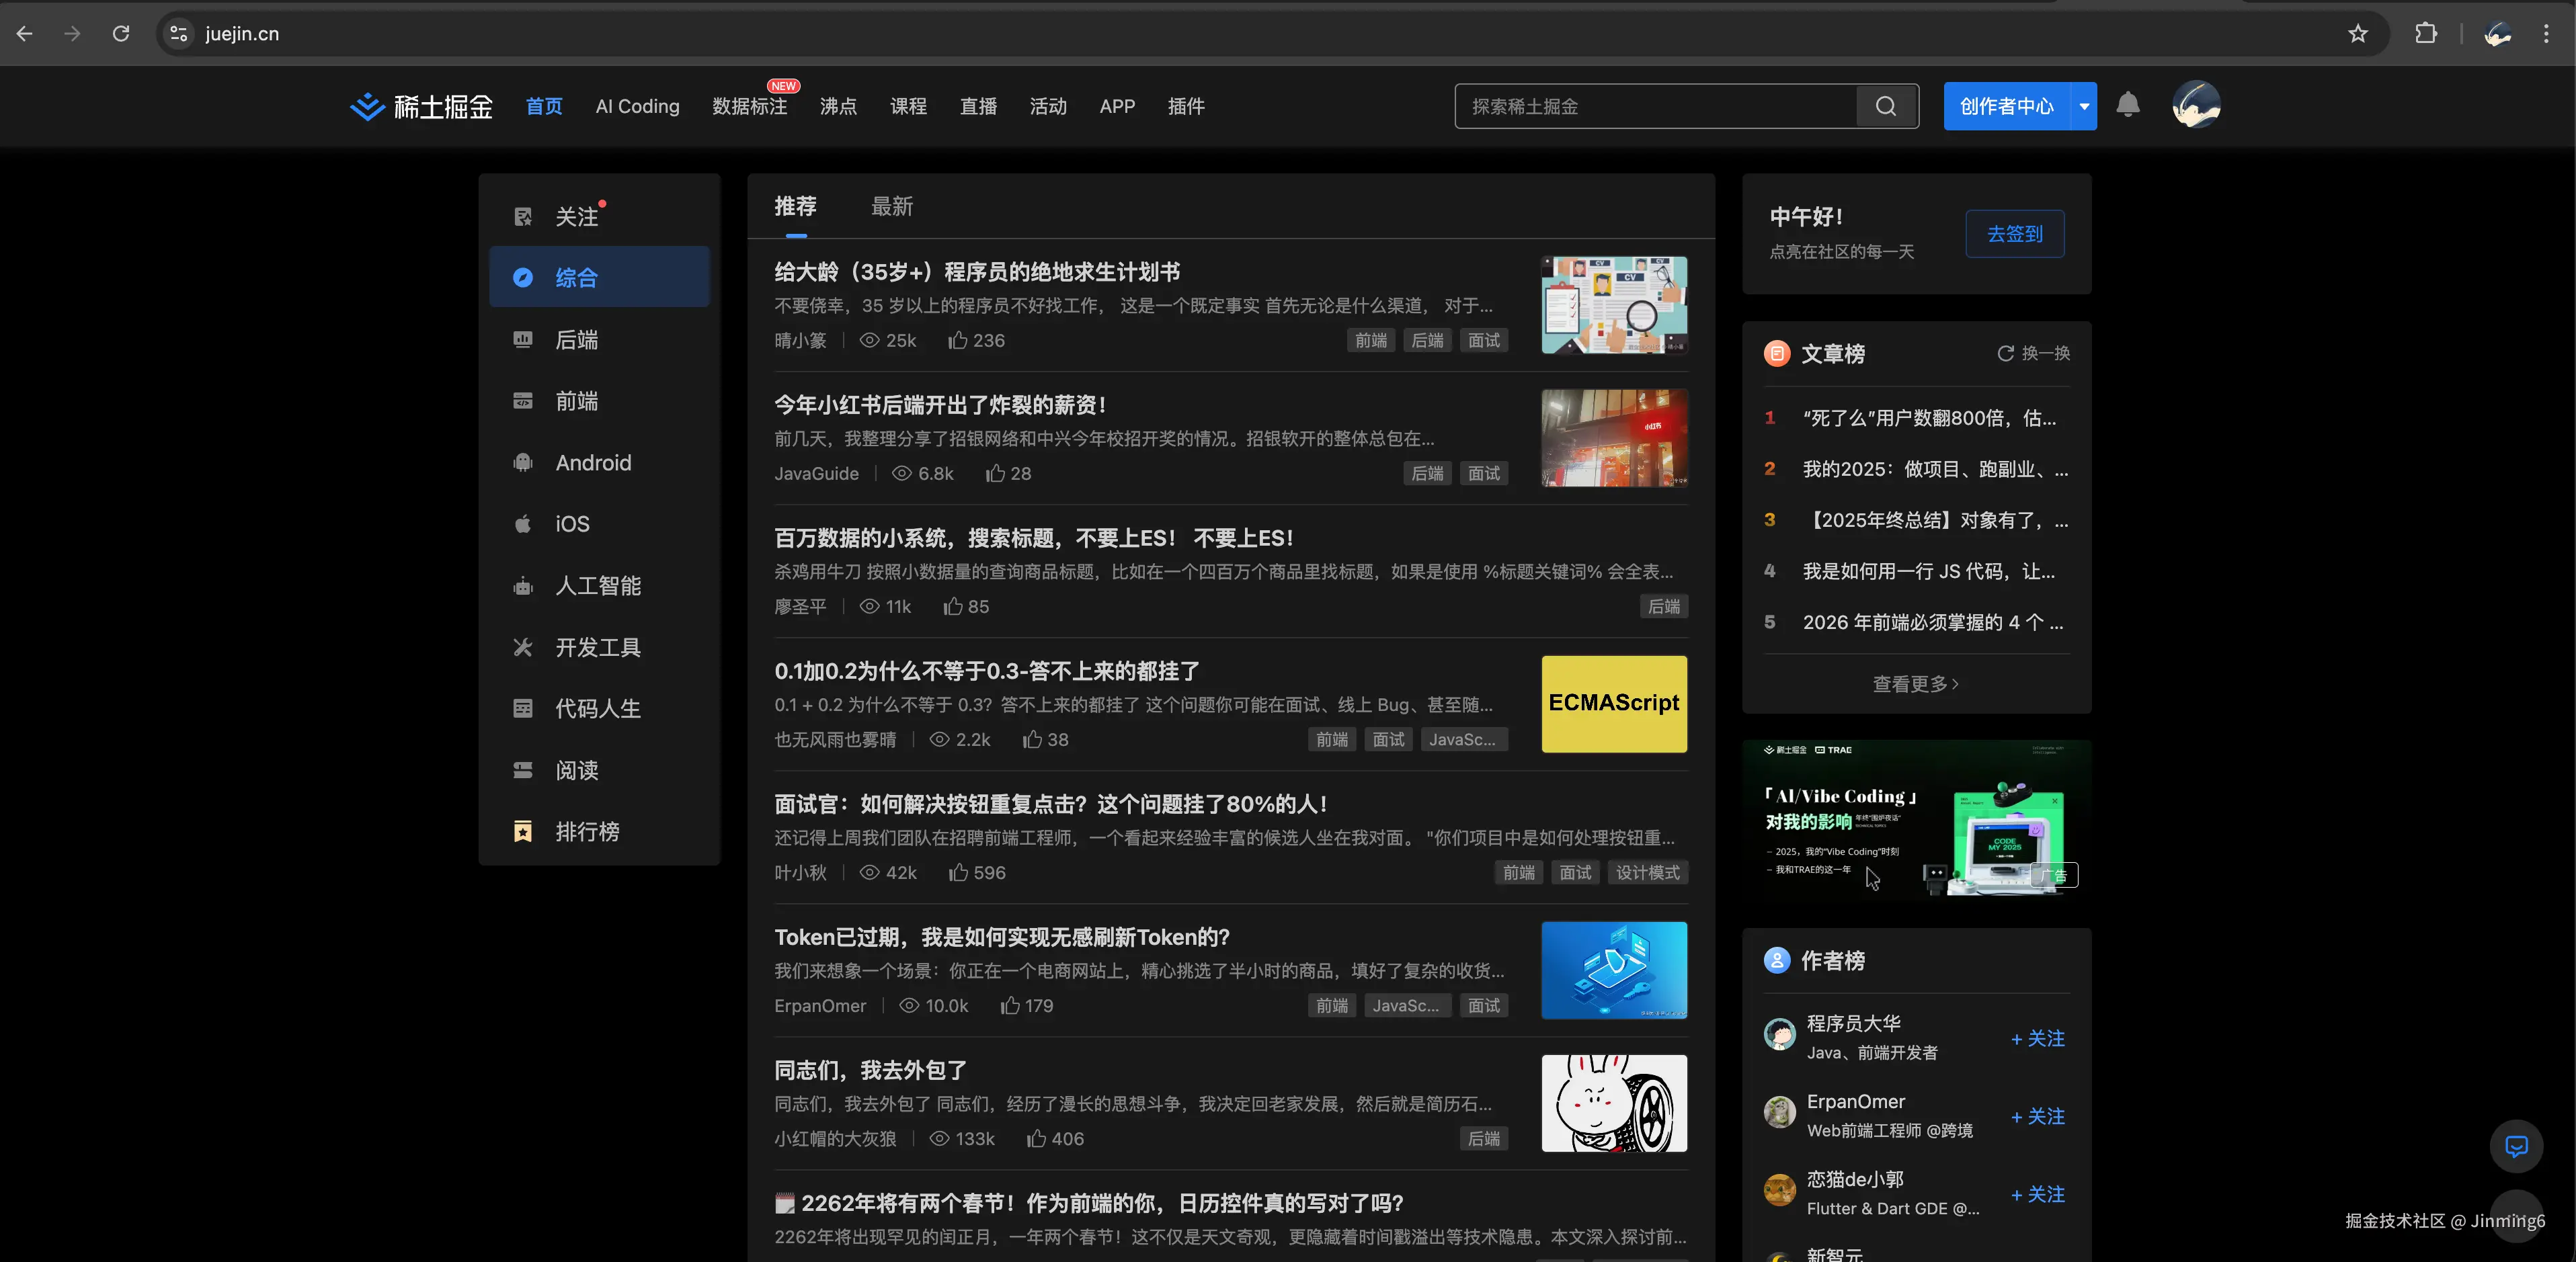Open notifications via the bell icon
Screen dimensions: 2576x1262
coord(2128,105)
